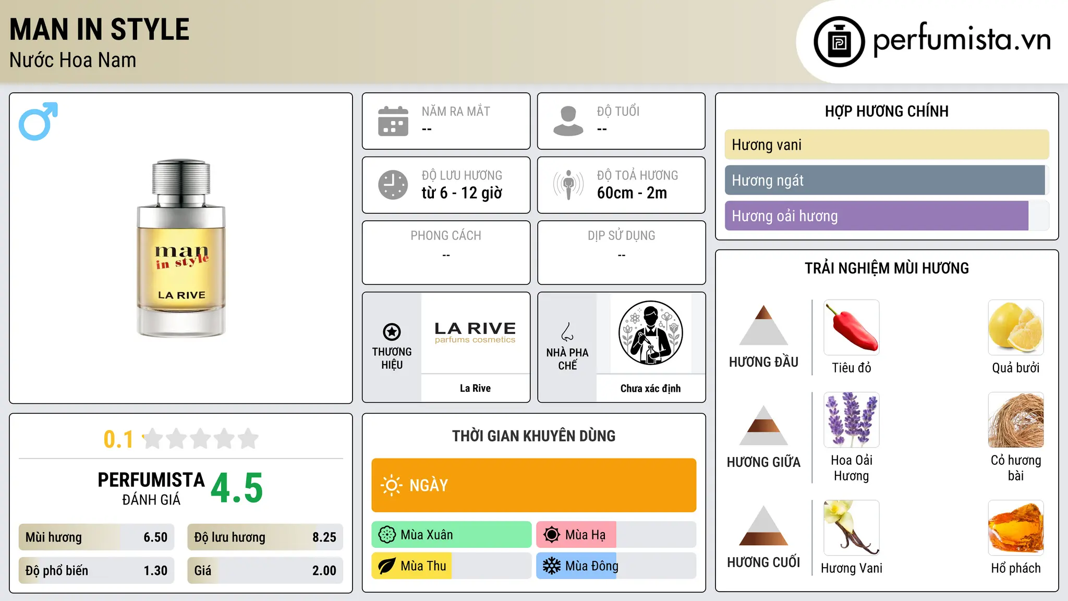Click the Giá 2.00 score bar
1068x601 pixels.
[x=265, y=570]
